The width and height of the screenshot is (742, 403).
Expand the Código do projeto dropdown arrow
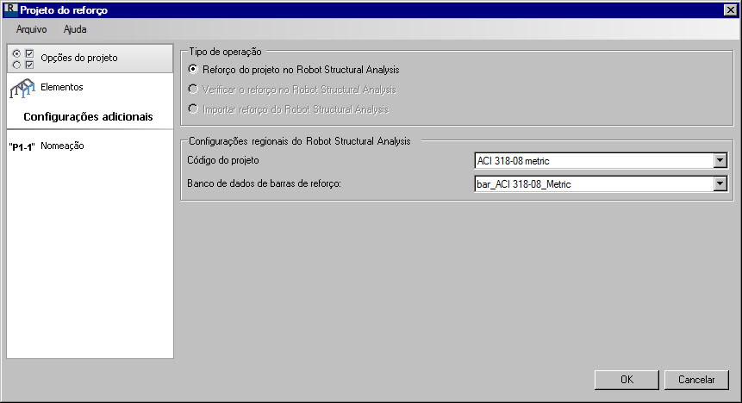pos(720,160)
